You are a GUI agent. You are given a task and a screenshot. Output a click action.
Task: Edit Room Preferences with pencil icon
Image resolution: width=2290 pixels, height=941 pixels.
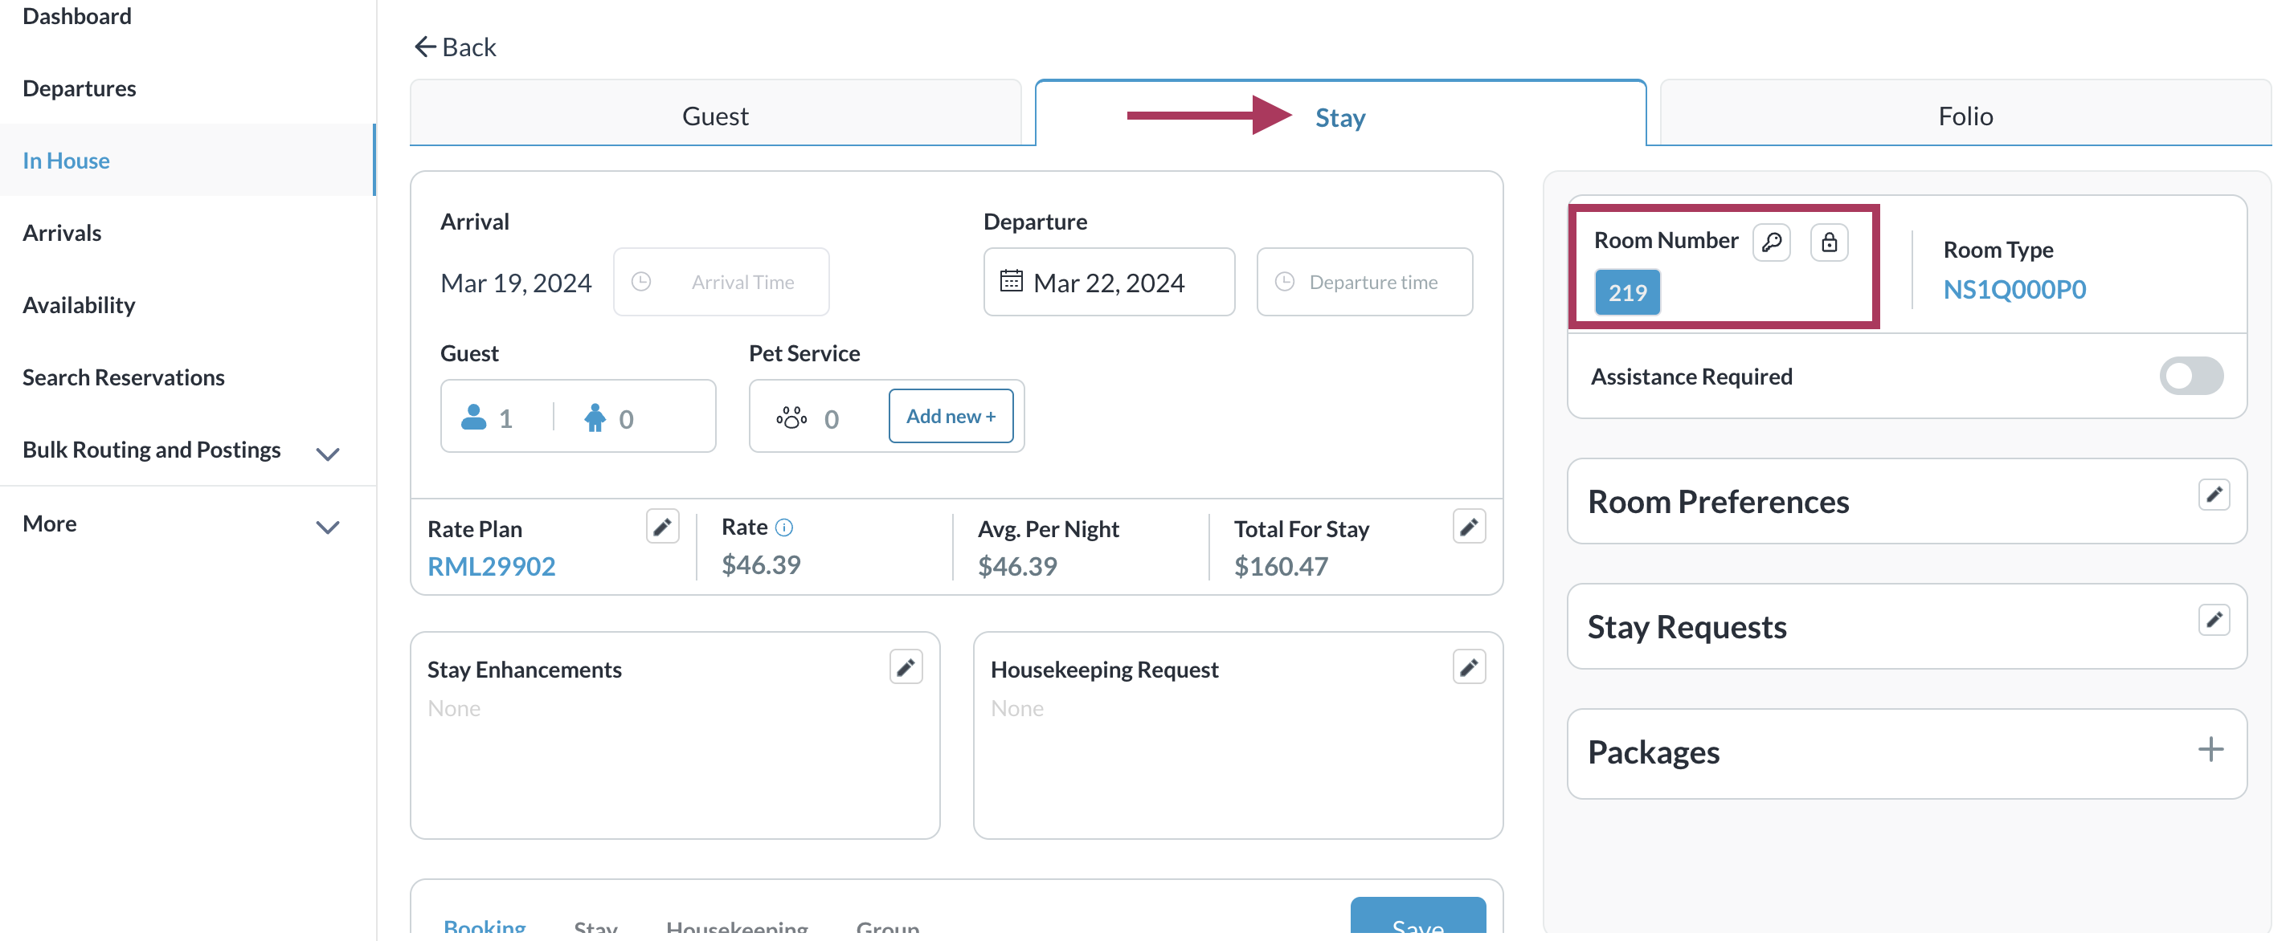pyautogui.click(x=2213, y=495)
